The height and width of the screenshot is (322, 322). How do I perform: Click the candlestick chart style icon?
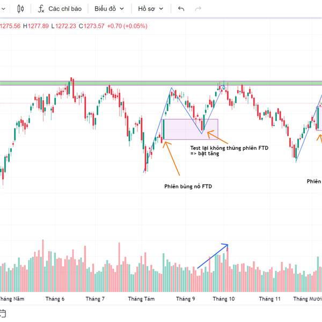coord(21,9)
